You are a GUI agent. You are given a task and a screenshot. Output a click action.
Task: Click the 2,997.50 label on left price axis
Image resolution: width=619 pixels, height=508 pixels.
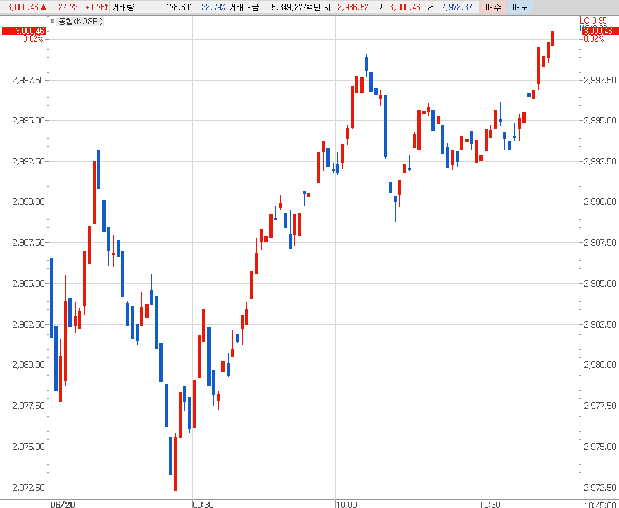point(28,80)
